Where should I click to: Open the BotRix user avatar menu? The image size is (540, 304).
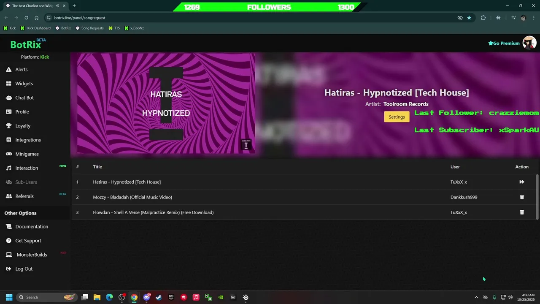click(x=529, y=43)
